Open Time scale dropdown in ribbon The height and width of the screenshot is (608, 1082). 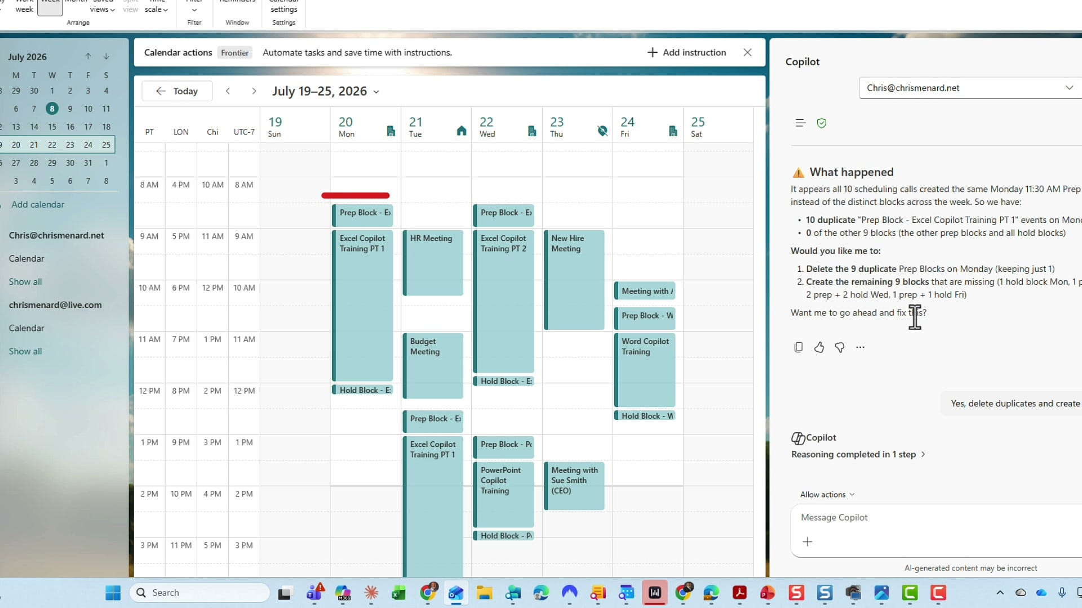(x=156, y=7)
